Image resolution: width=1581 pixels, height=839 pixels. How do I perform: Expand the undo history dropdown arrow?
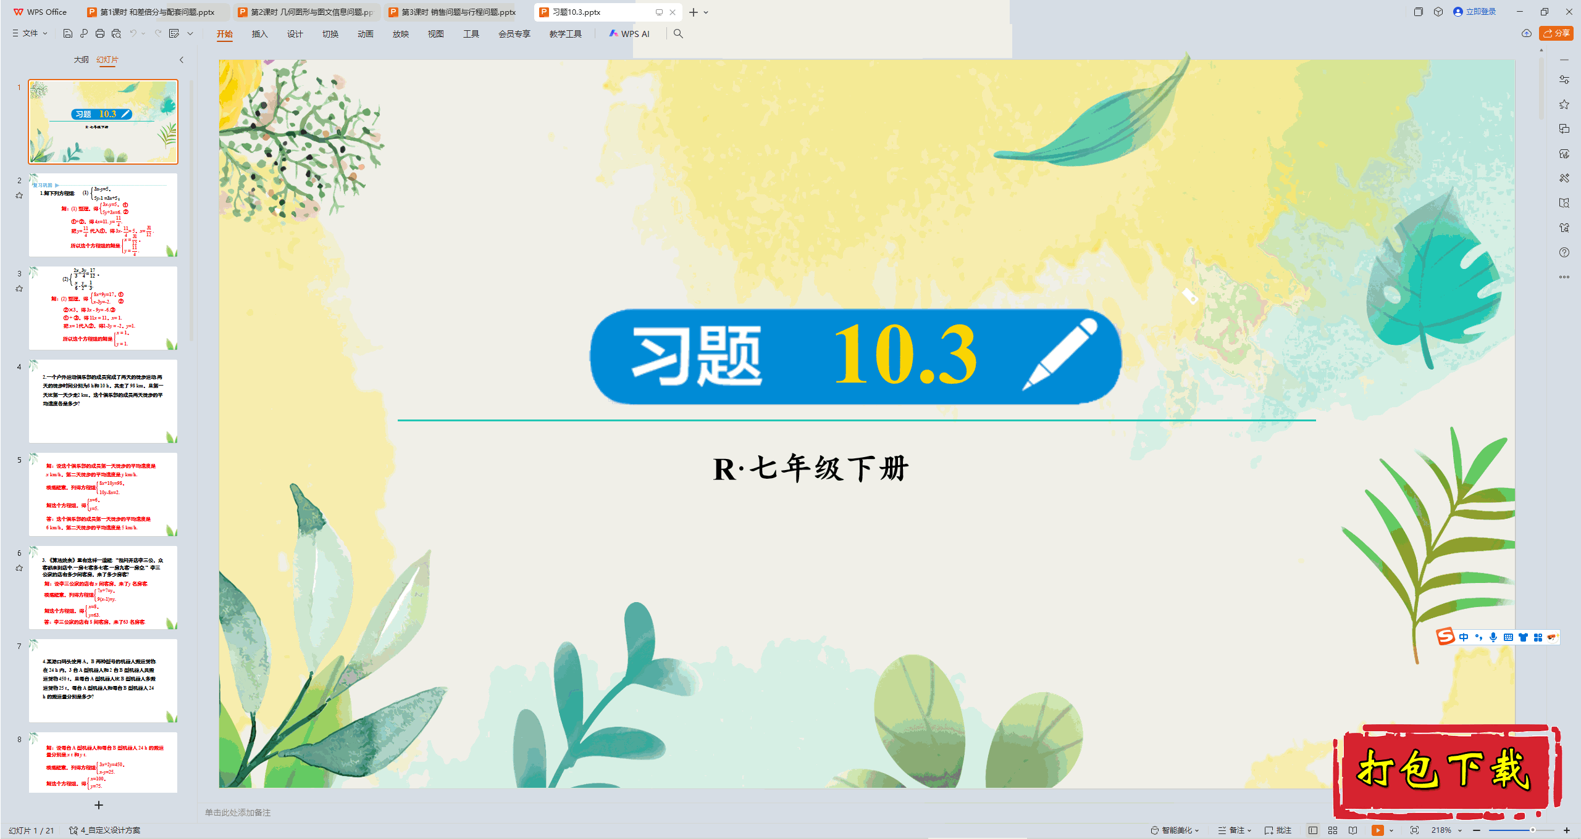143,33
